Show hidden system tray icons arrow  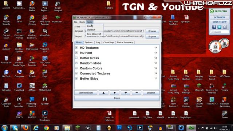199,128
